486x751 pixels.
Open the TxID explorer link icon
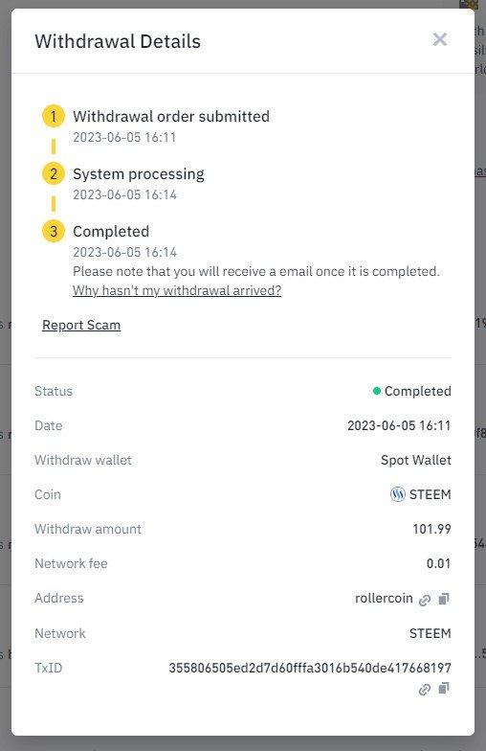point(425,690)
